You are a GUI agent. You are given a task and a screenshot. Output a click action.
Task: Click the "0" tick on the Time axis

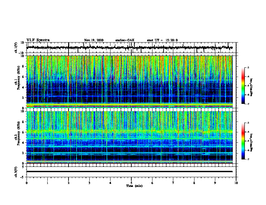(x=27, y=183)
